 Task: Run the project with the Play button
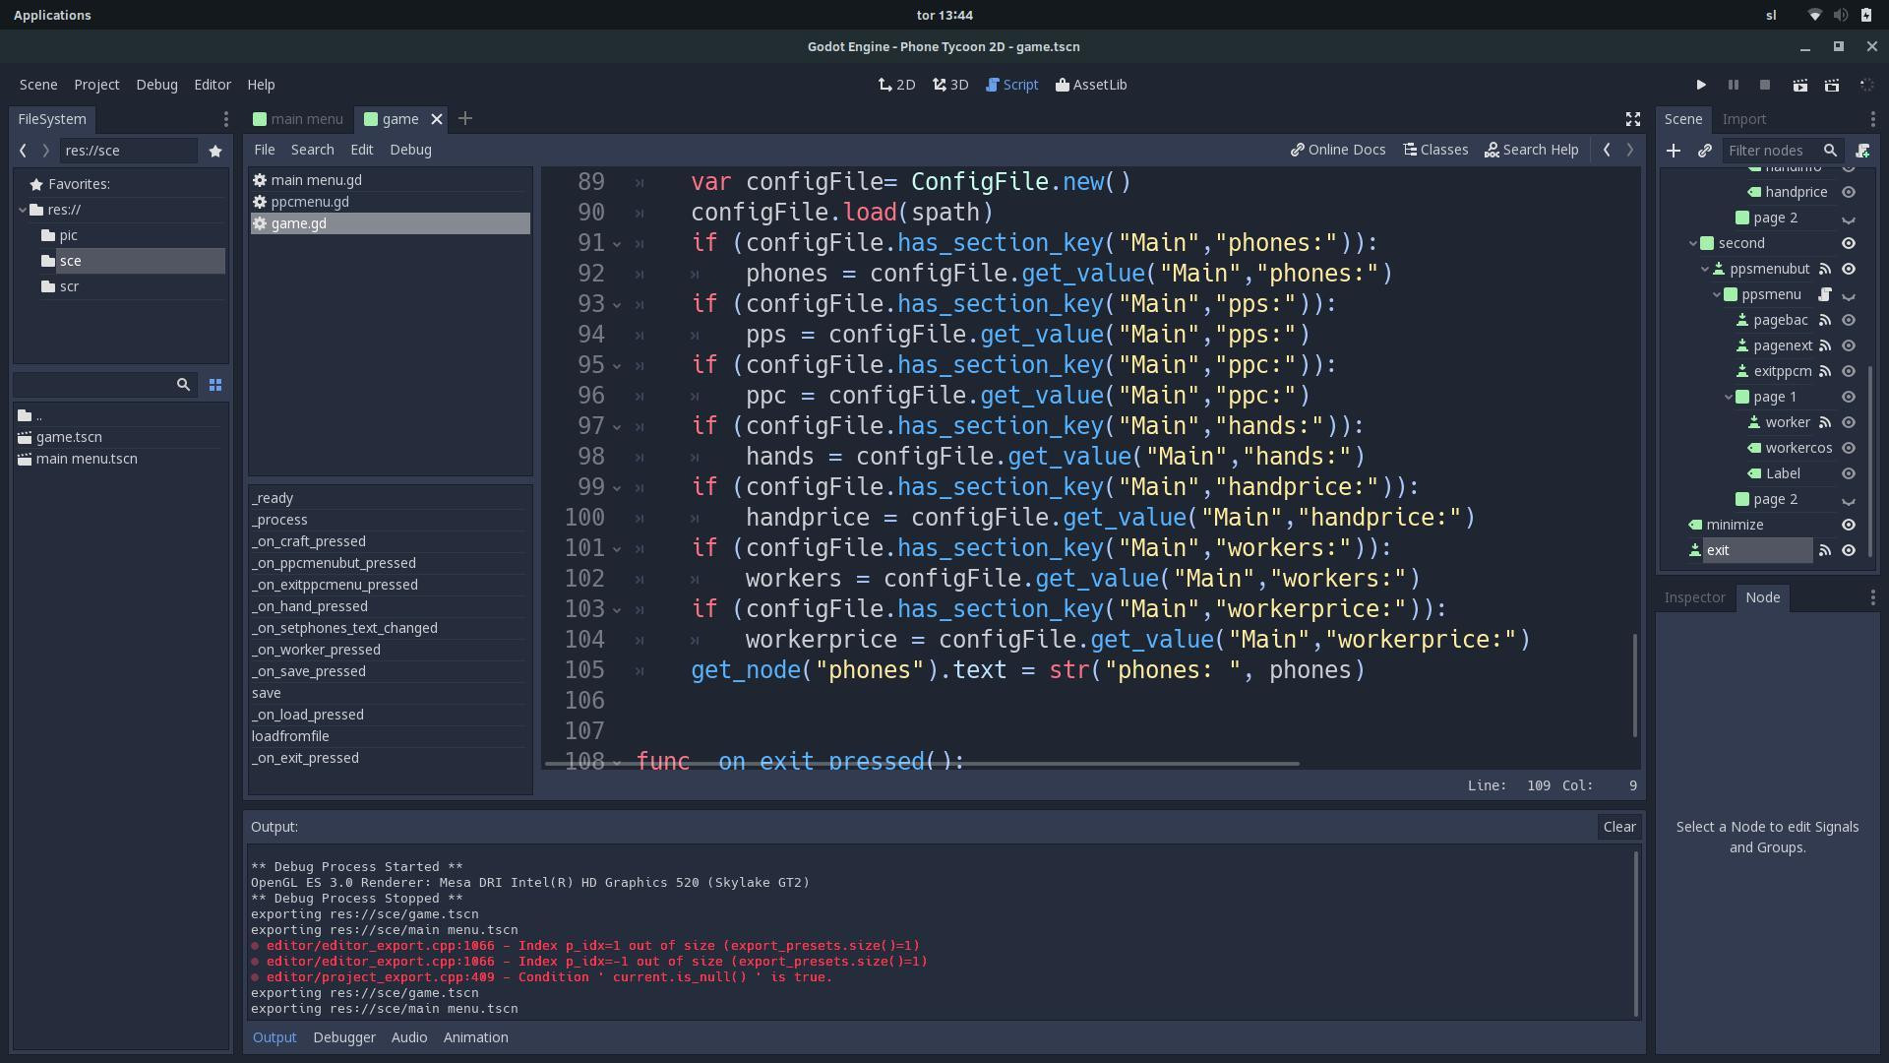tap(1700, 86)
